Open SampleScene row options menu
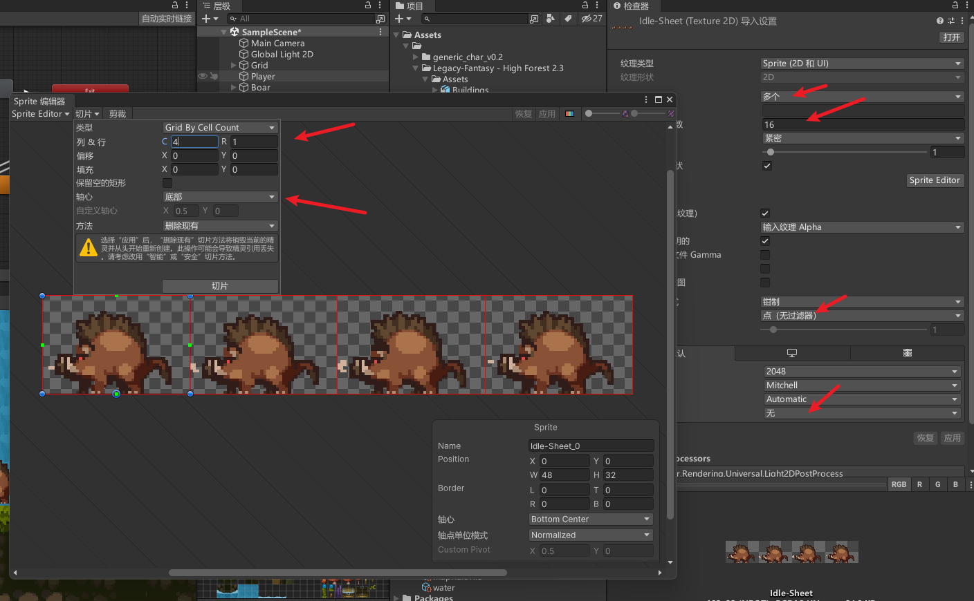The image size is (974, 601). click(x=380, y=32)
